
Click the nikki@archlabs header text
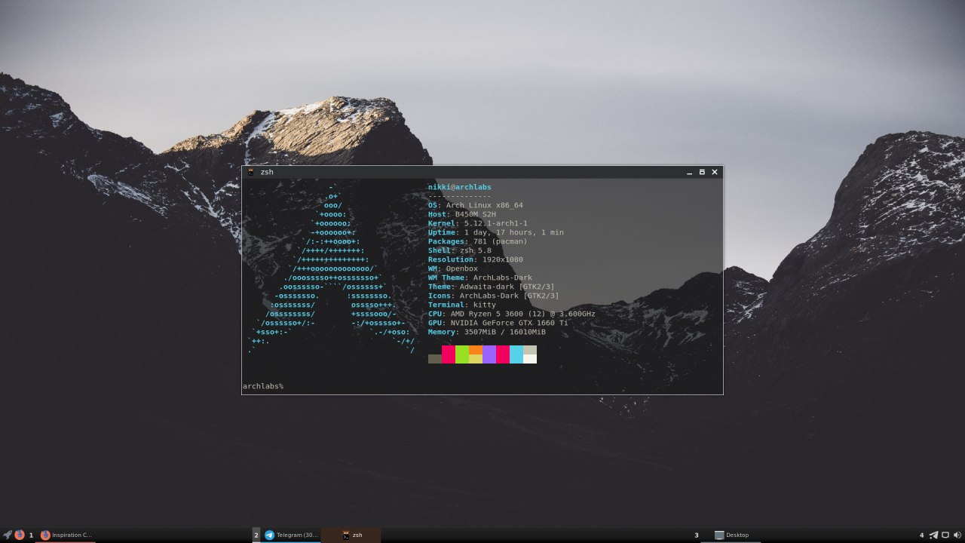point(460,187)
